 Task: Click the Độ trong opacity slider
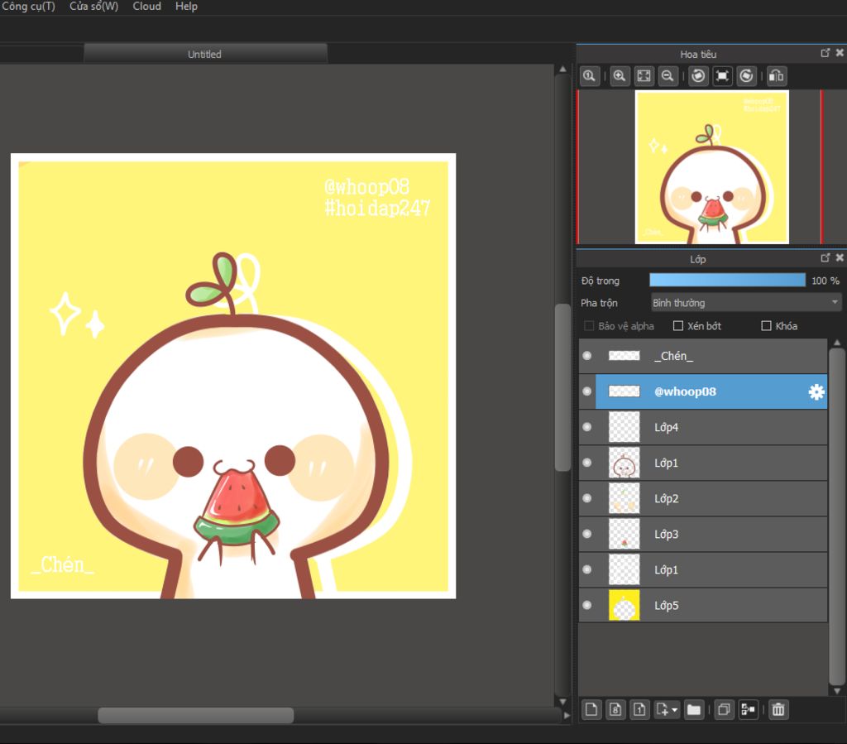point(727,280)
